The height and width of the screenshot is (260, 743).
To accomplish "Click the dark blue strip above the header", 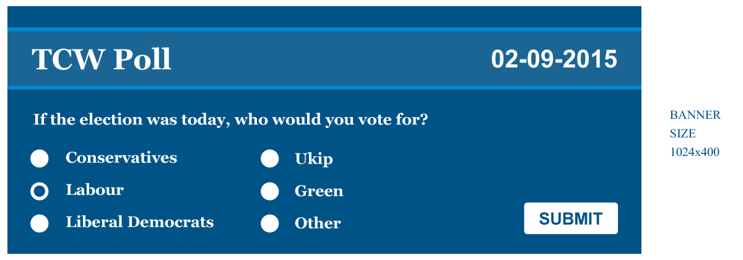I will tap(324, 17).
